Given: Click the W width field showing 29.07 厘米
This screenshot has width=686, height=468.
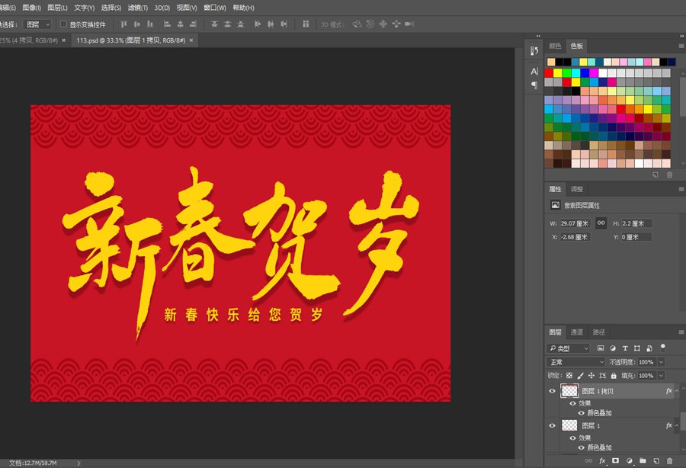Looking at the screenshot, I should click(x=575, y=223).
